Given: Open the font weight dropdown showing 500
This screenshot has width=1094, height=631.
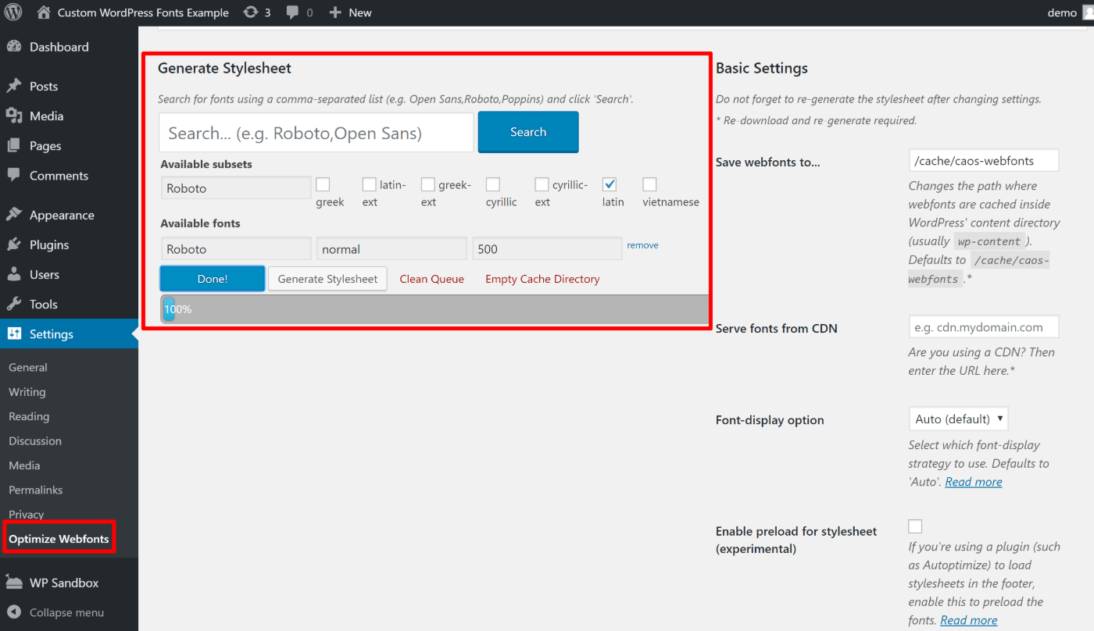Looking at the screenshot, I should tap(547, 248).
